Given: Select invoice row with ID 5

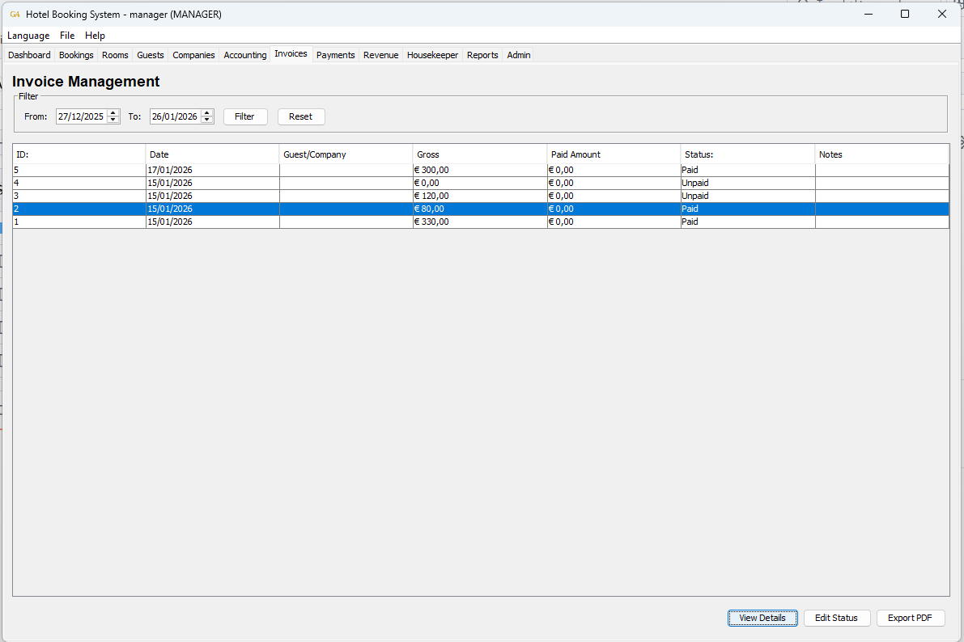Looking at the screenshot, I should tap(324, 170).
